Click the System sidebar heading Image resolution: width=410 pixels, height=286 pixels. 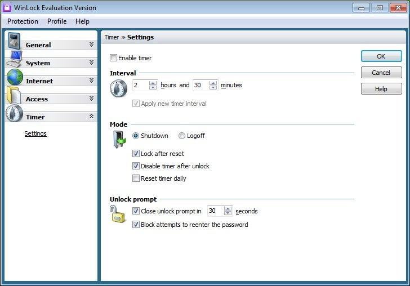(x=38, y=63)
